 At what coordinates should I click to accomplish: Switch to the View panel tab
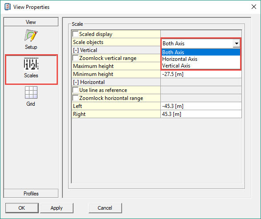(x=31, y=22)
